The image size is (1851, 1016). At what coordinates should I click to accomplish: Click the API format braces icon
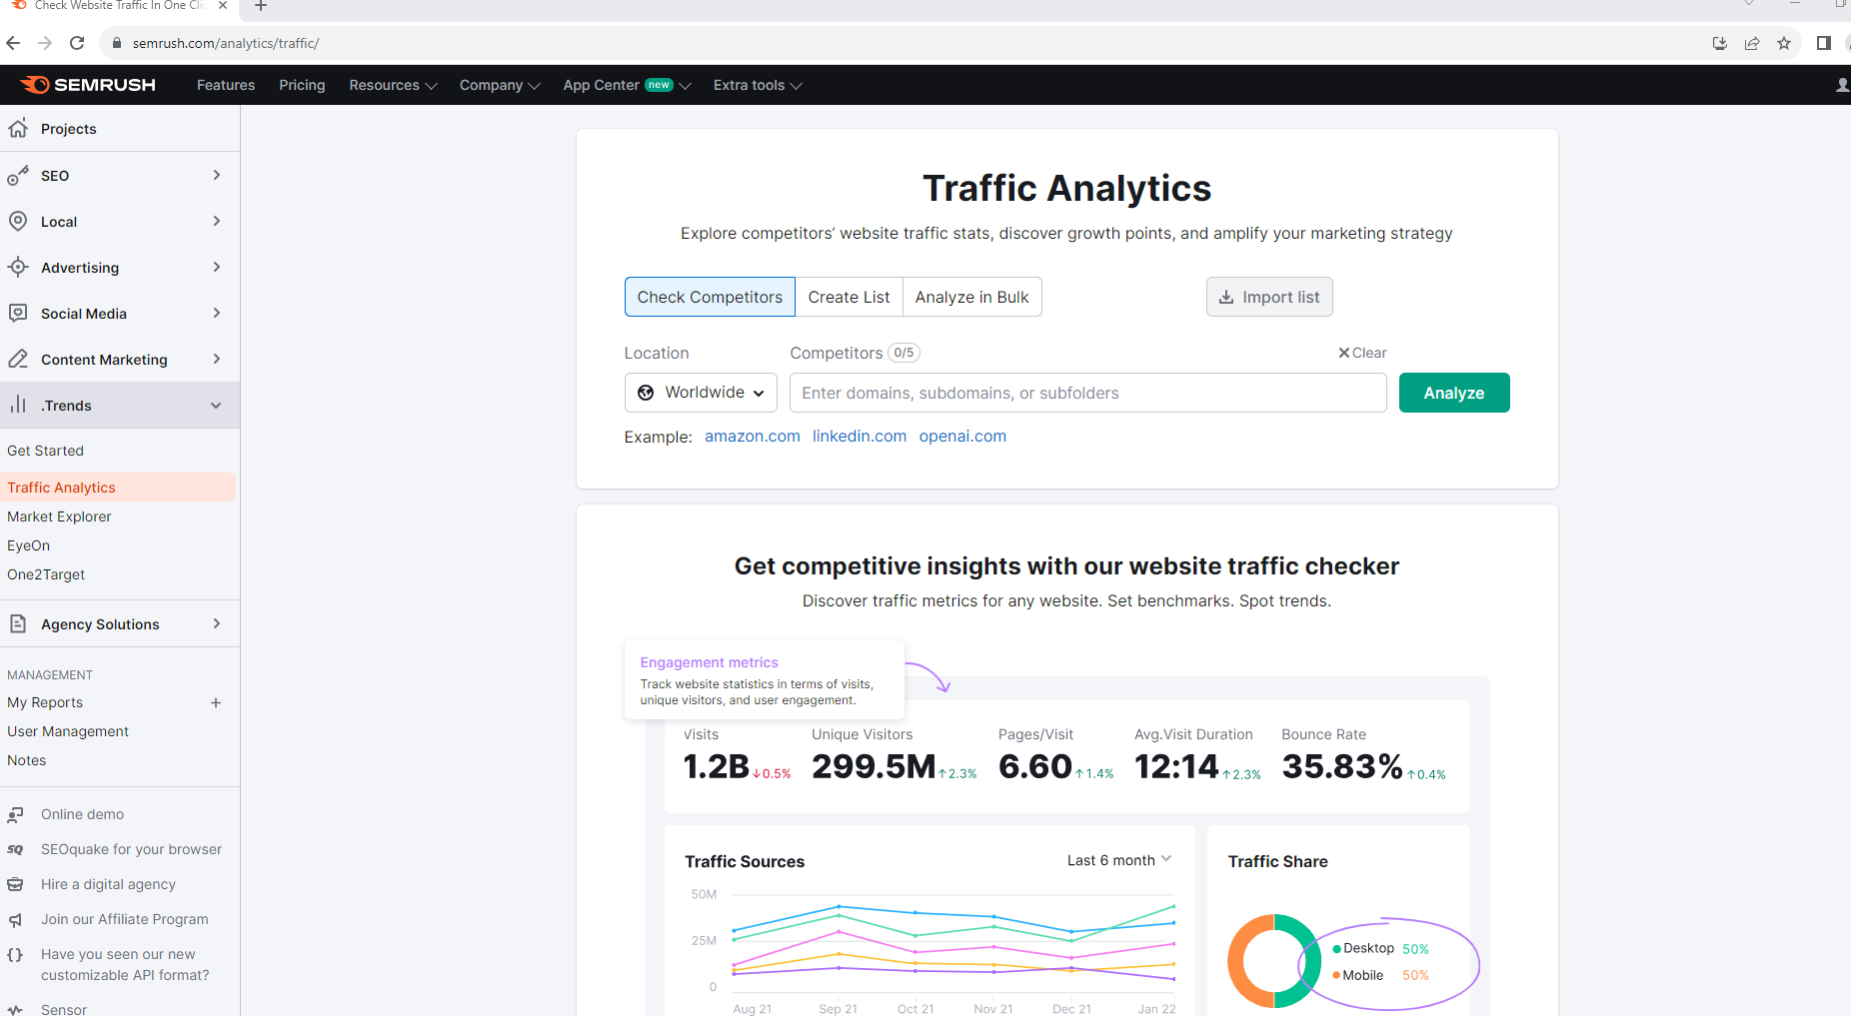(15, 954)
